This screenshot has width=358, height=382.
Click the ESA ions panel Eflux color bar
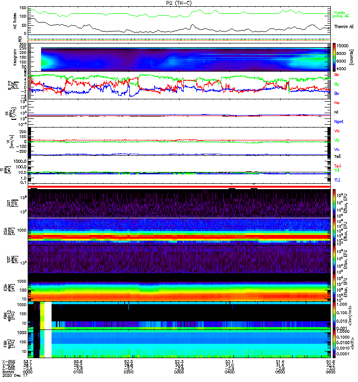coord(334,231)
